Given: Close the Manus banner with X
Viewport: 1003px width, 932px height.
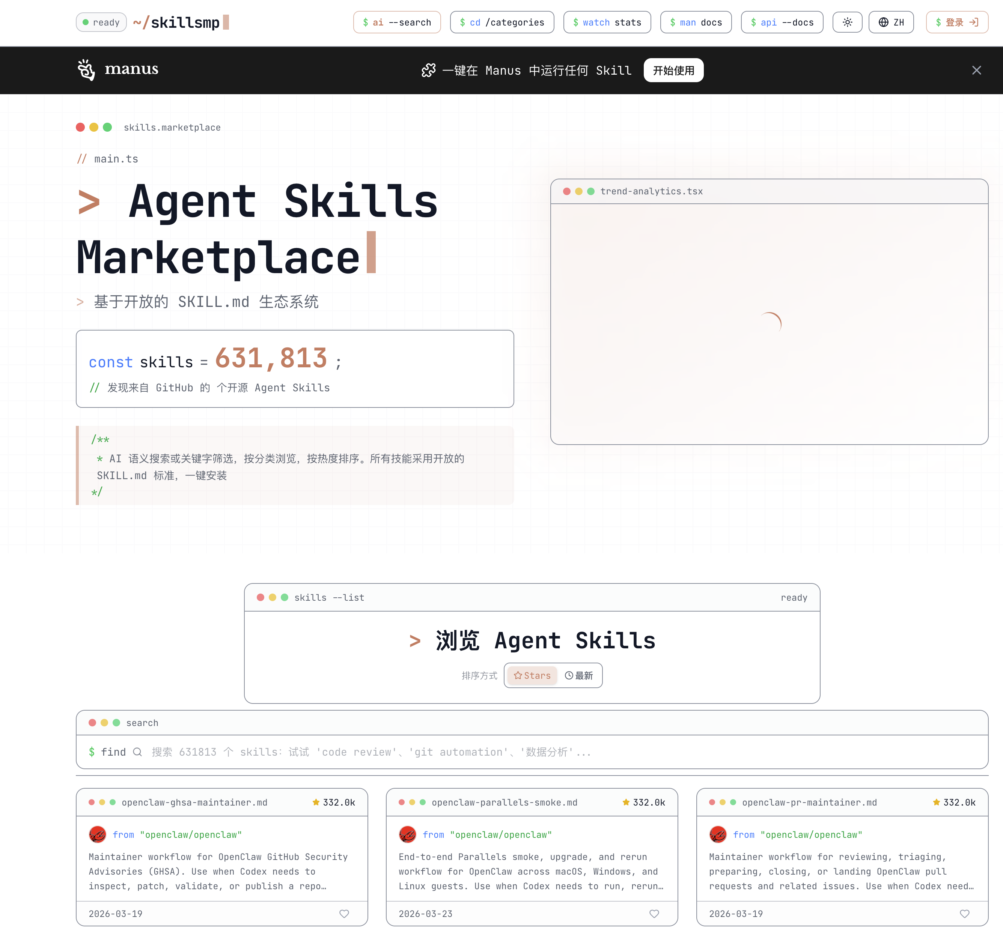Looking at the screenshot, I should tap(976, 70).
